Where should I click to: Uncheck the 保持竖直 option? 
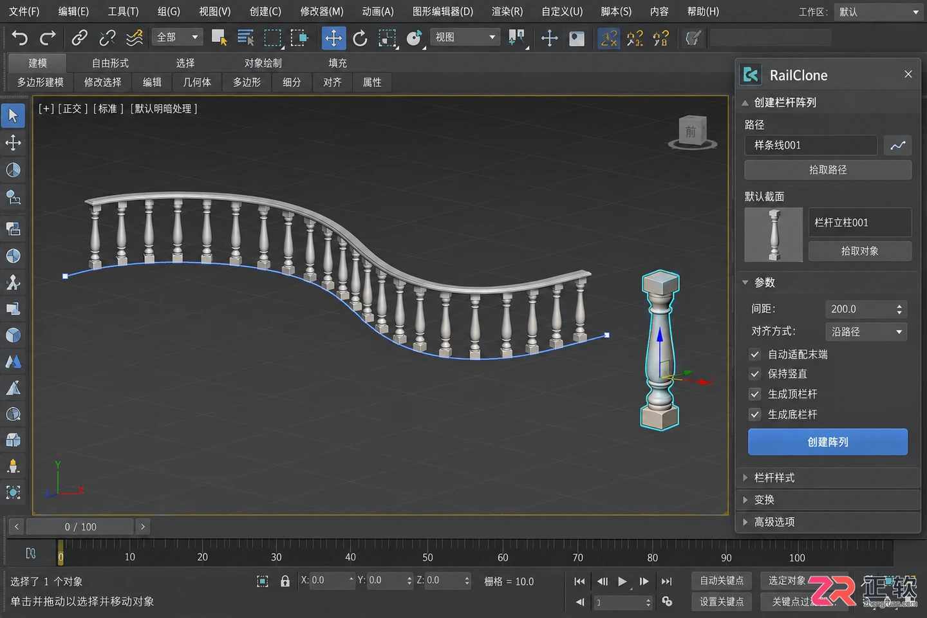[755, 373]
